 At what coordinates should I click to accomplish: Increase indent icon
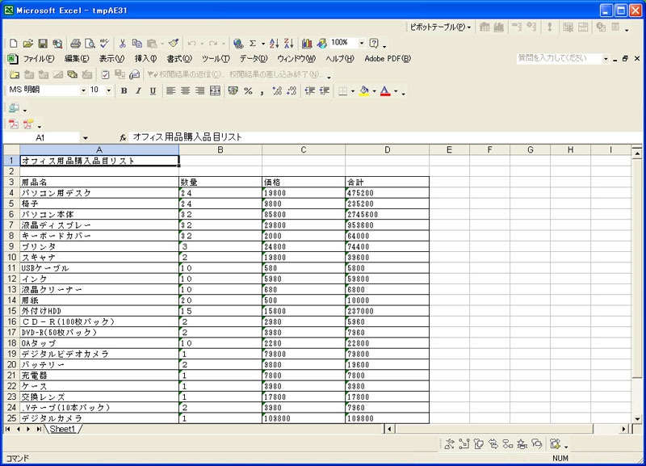pyautogui.click(x=325, y=90)
